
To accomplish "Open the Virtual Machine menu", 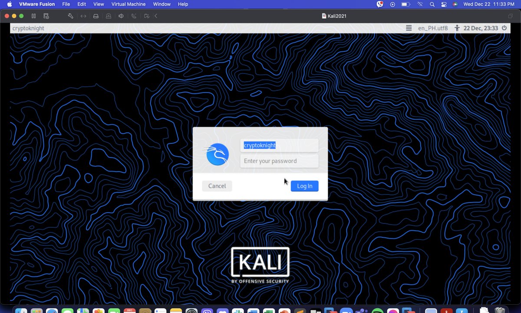I will click(x=129, y=4).
